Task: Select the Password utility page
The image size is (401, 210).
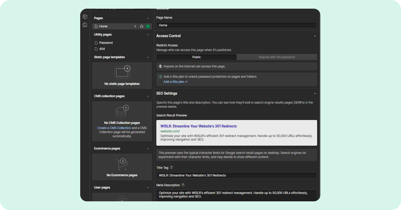Action: click(x=106, y=42)
